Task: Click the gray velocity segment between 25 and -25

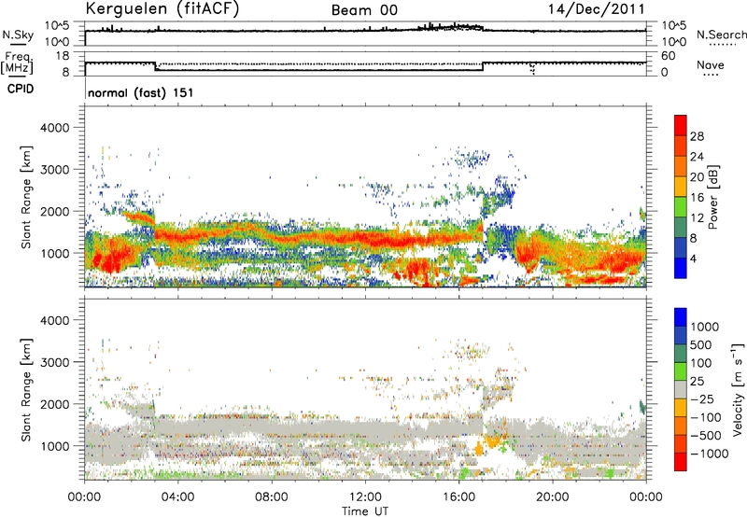Action: click(681, 389)
